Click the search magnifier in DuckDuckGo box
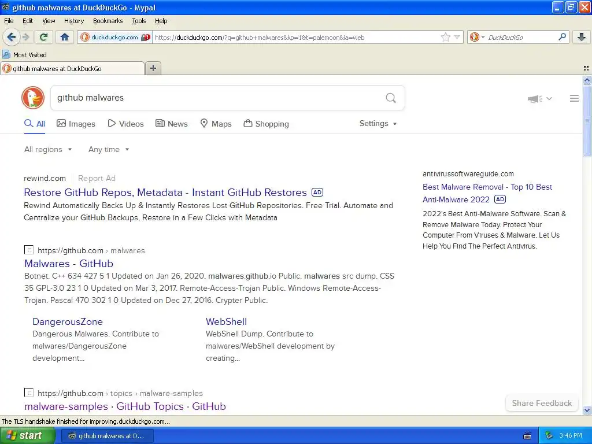The width and height of the screenshot is (592, 444). click(391, 98)
